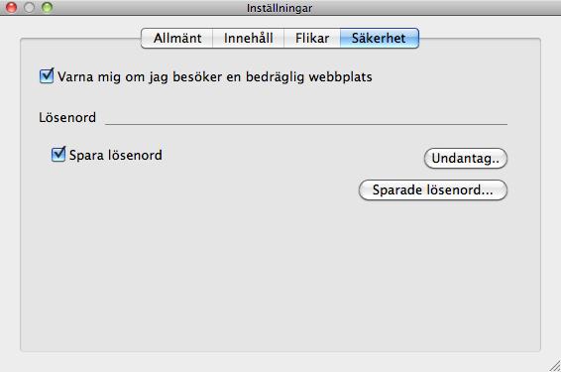Viewport: 561px width, 372px height.
Task: Toggle the Spara lösenord checkbox
Action: 58,155
